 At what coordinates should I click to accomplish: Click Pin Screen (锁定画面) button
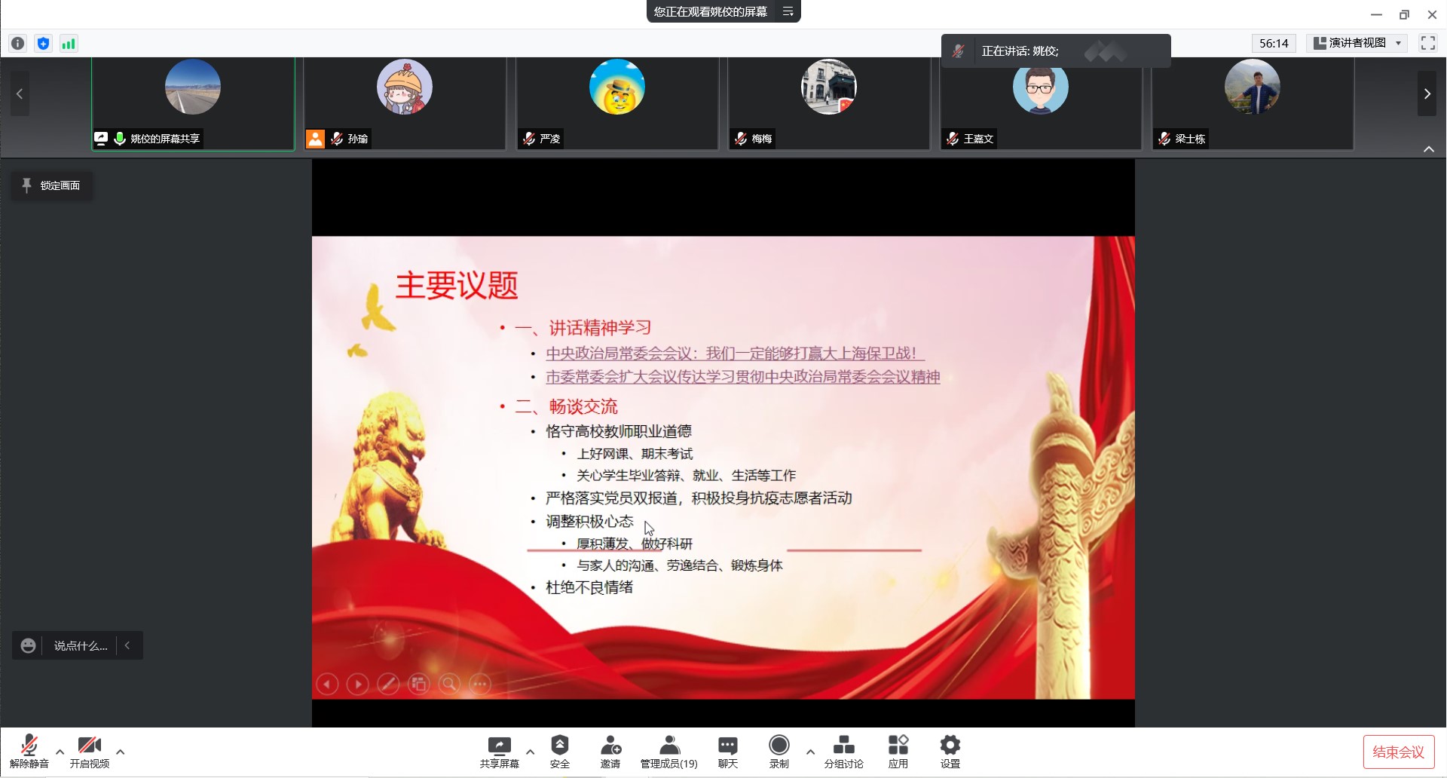coord(51,185)
